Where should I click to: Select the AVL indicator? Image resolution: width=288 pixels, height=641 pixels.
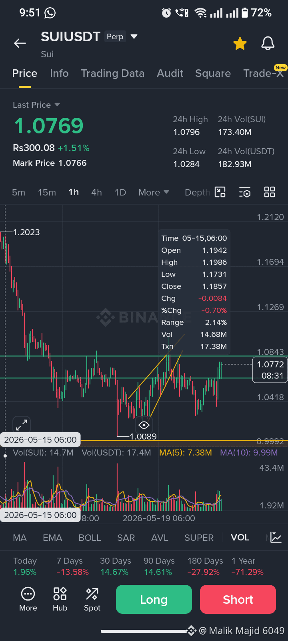pyautogui.click(x=160, y=538)
